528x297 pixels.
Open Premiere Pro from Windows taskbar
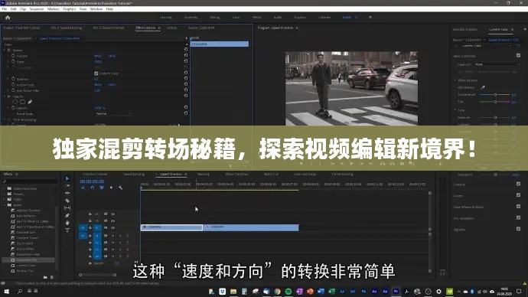396,292
